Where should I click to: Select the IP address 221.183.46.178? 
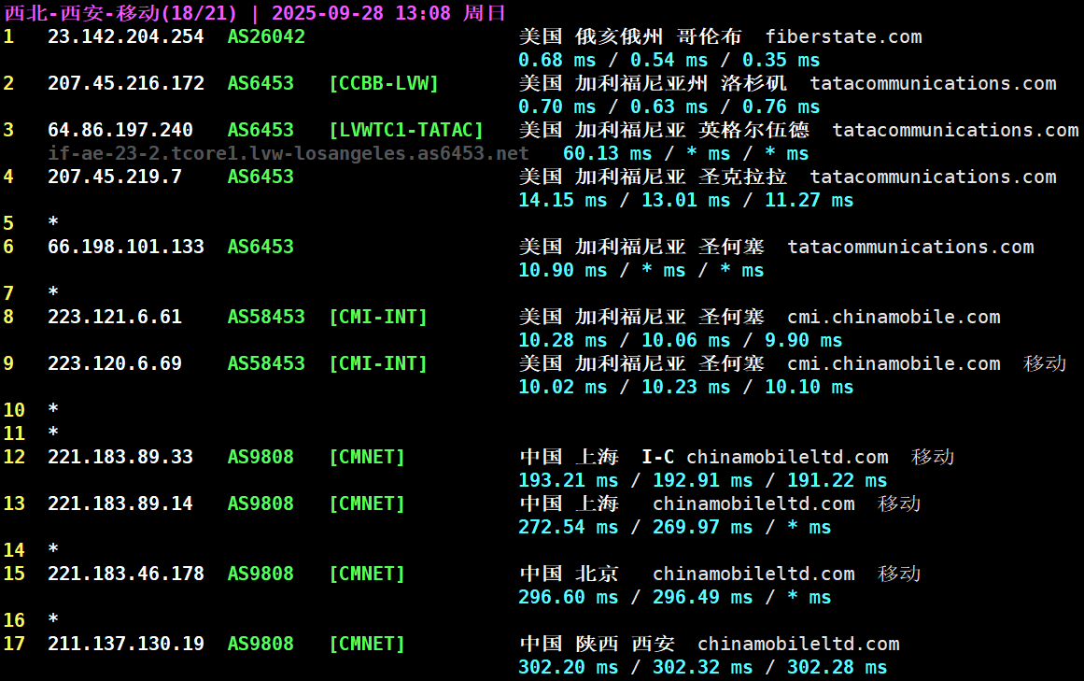click(125, 574)
